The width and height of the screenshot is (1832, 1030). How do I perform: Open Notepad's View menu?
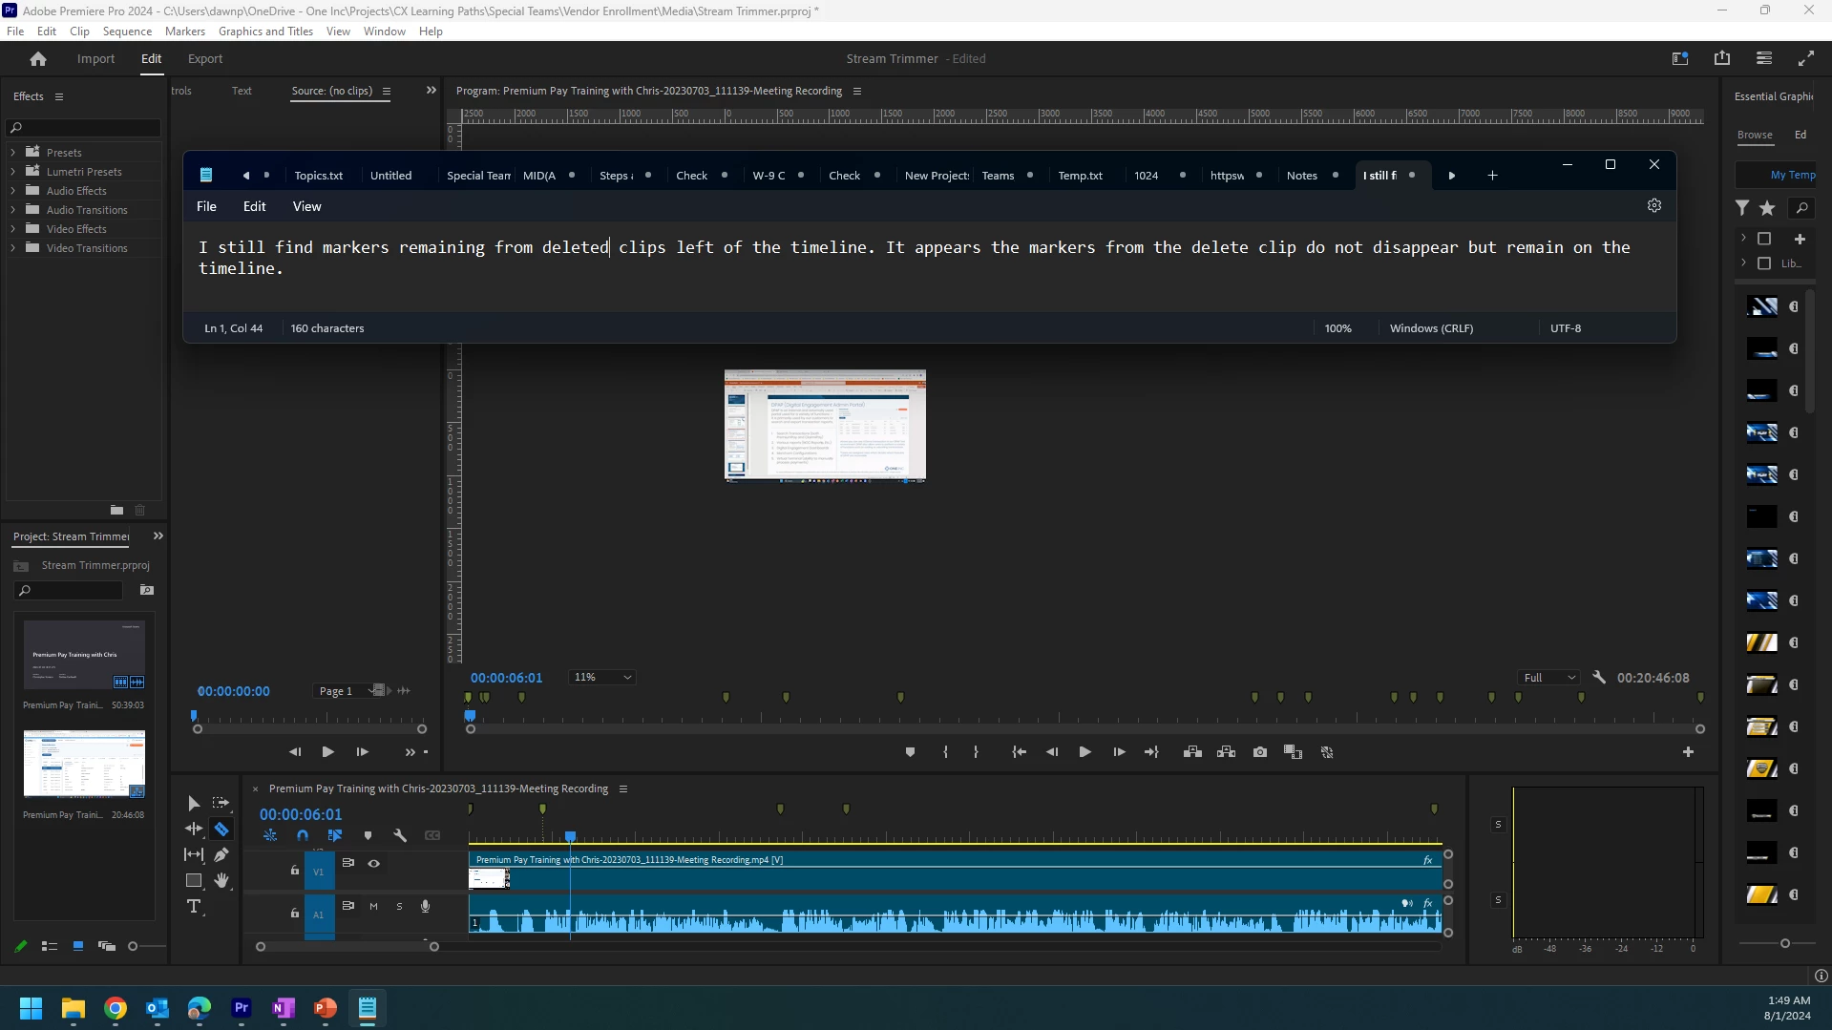click(306, 206)
